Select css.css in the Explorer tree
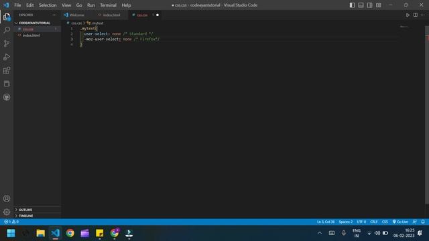Viewport: 429px width, 241px height. click(38, 29)
